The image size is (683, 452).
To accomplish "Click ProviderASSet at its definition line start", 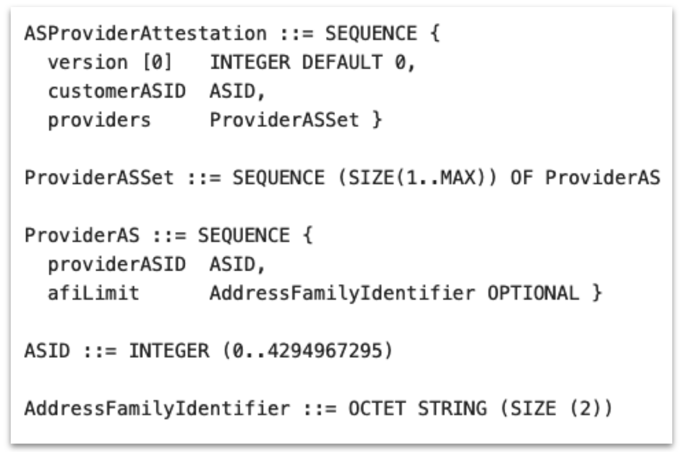I will pyautogui.click(x=99, y=178).
